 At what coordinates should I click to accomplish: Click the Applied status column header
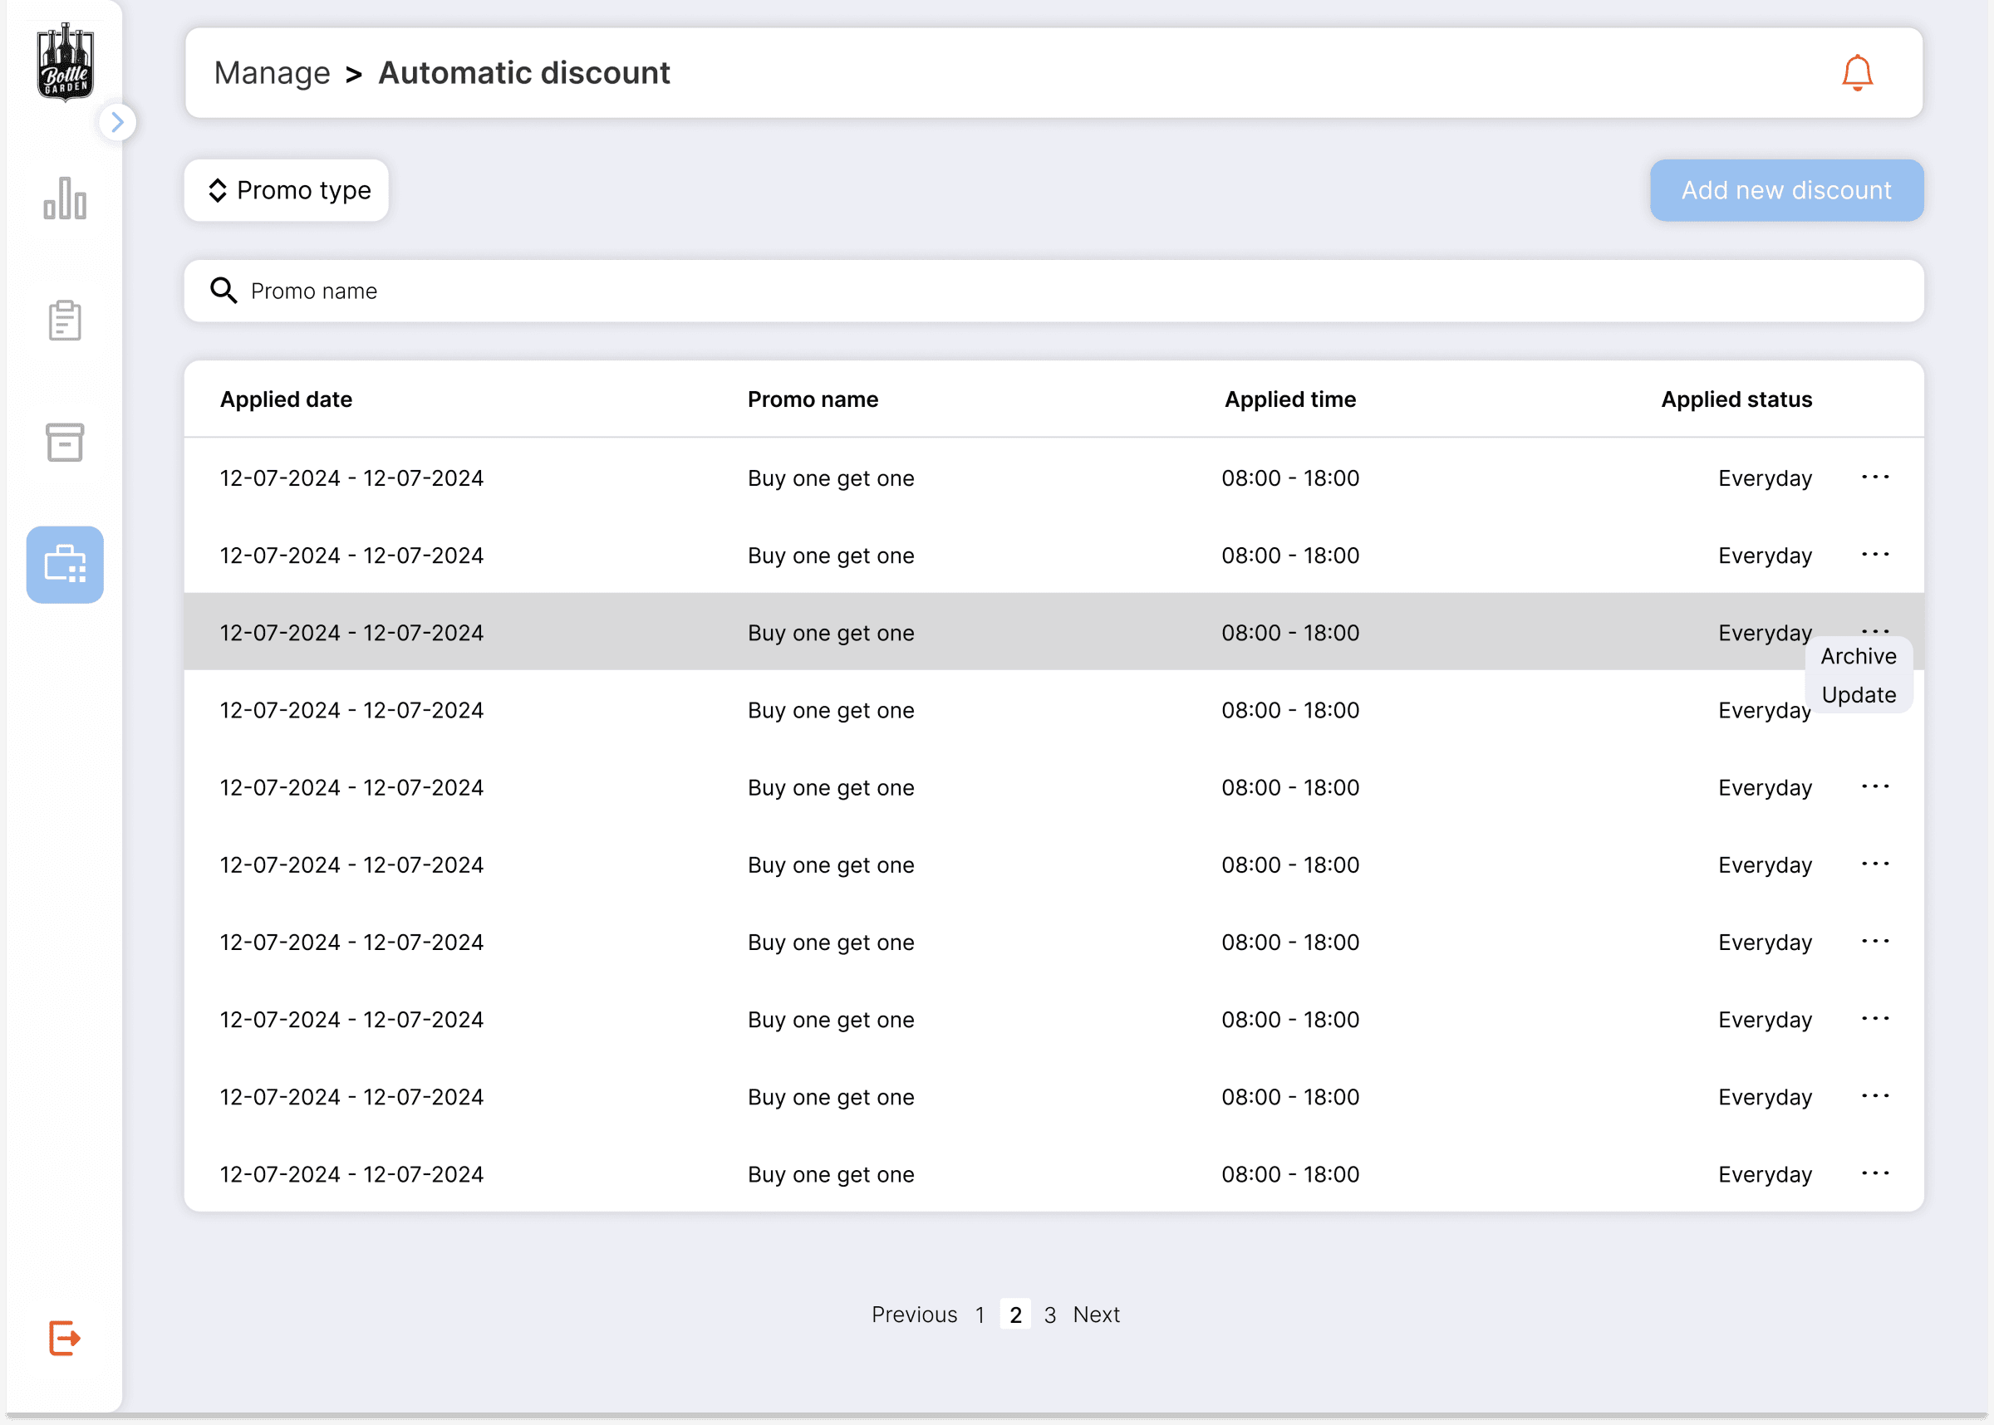pyautogui.click(x=1736, y=399)
